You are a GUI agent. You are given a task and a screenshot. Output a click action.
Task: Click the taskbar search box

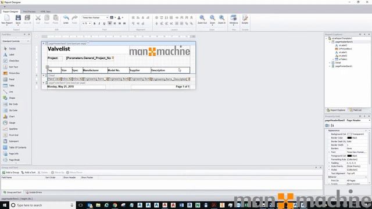pyautogui.click(x=42, y=205)
